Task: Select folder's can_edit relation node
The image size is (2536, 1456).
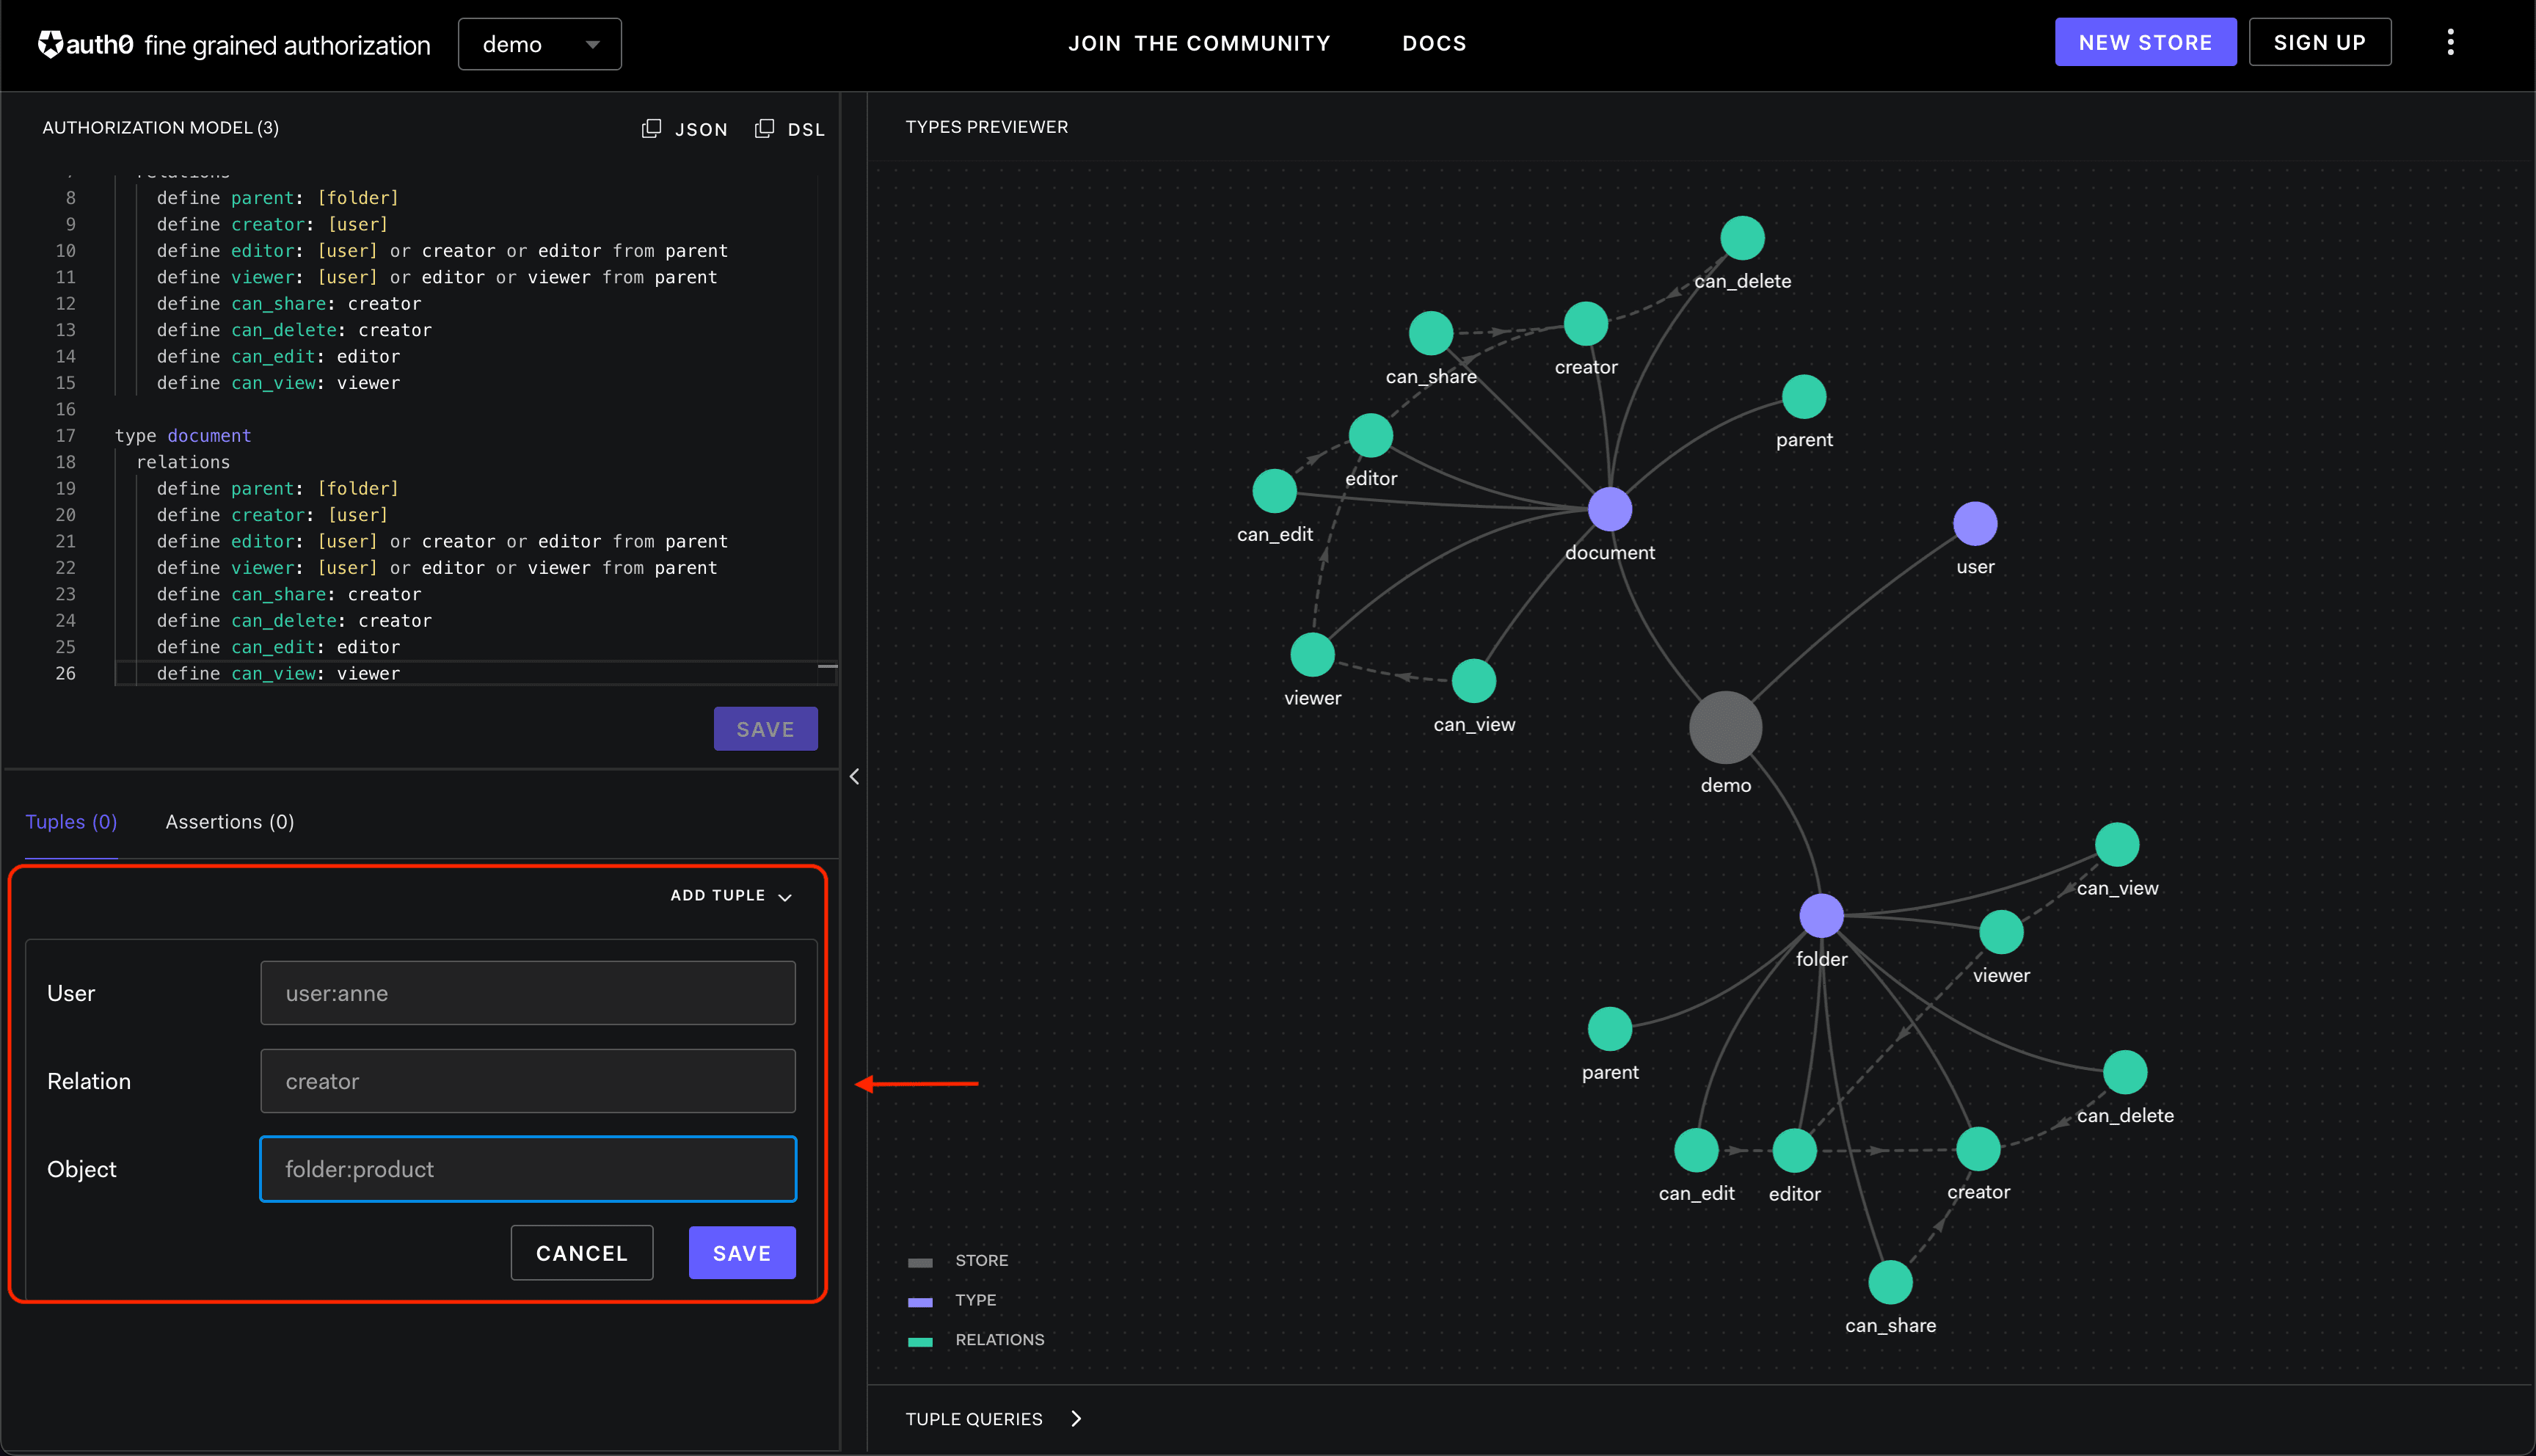Action: pos(1697,1150)
